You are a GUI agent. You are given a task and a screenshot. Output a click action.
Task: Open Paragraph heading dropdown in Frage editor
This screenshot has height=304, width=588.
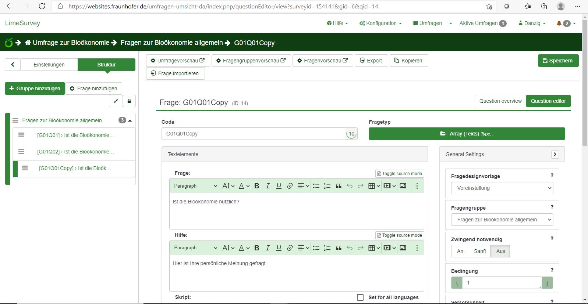pos(195,186)
